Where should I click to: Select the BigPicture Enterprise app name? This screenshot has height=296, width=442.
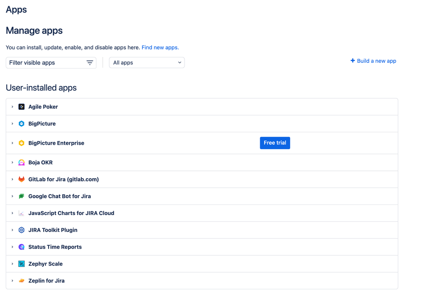pyautogui.click(x=56, y=143)
